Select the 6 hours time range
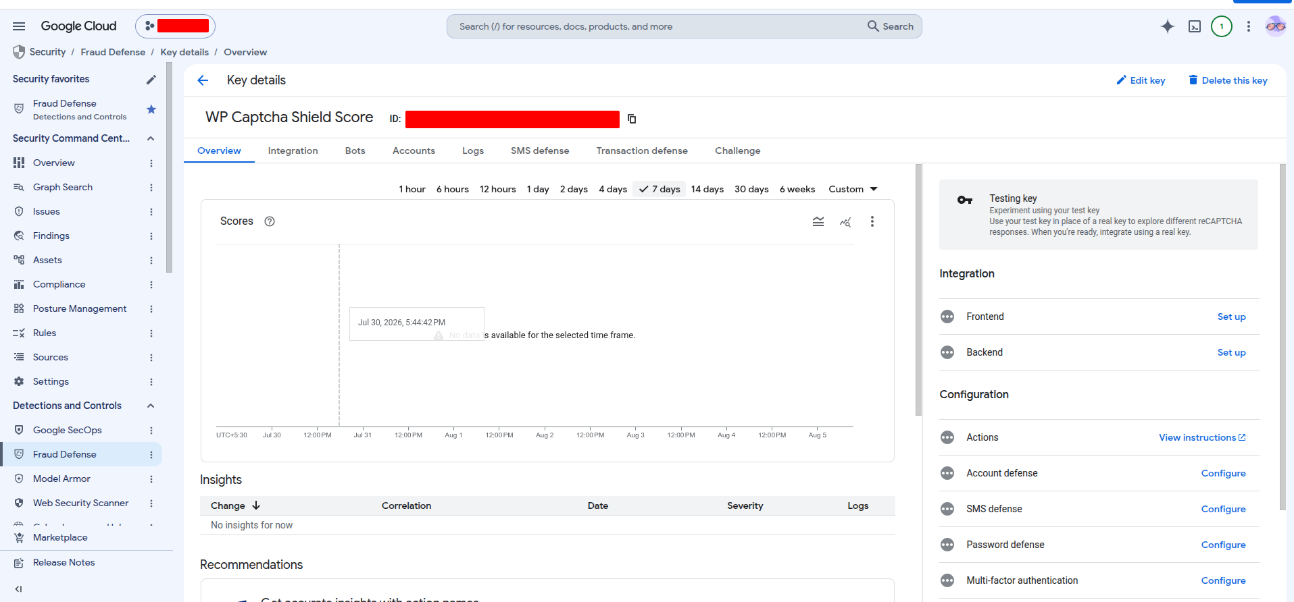The height and width of the screenshot is (602, 1294). tap(453, 189)
